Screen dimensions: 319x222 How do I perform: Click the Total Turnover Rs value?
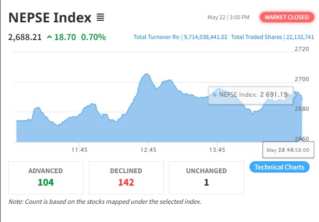[205, 37]
